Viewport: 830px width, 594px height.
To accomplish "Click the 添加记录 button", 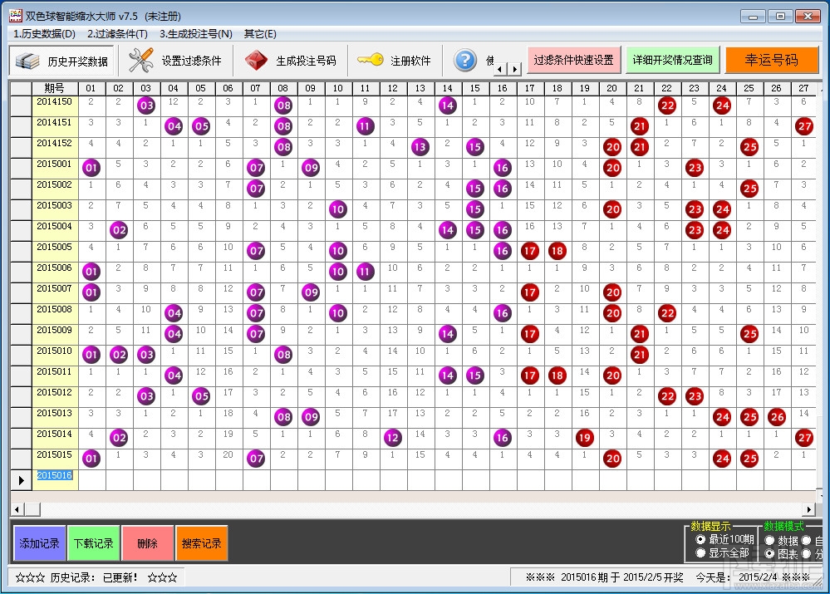I will 40,543.
